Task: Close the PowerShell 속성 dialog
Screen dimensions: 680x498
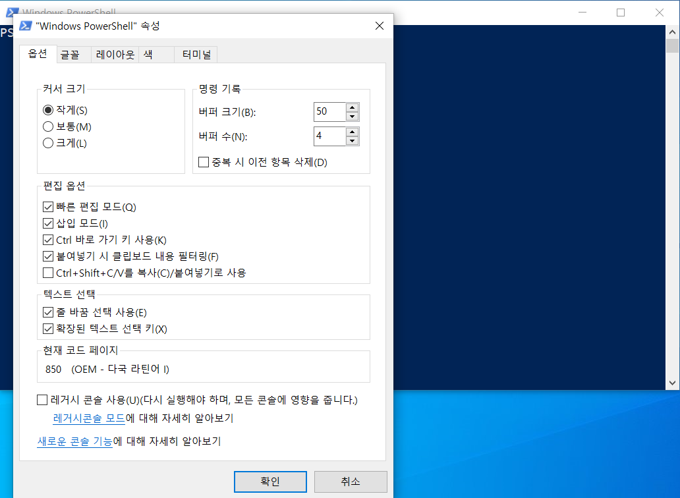Action: pos(380,26)
